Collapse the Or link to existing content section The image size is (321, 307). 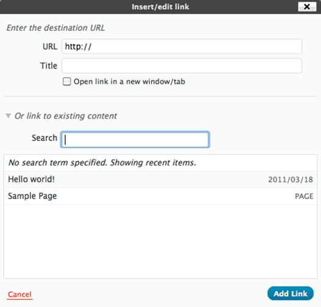pos(9,116)
